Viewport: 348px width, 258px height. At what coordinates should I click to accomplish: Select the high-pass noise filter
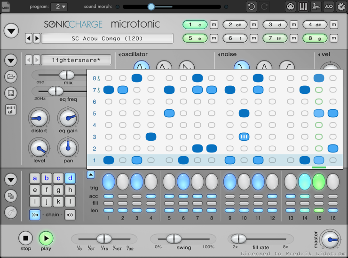click(287, 65)
